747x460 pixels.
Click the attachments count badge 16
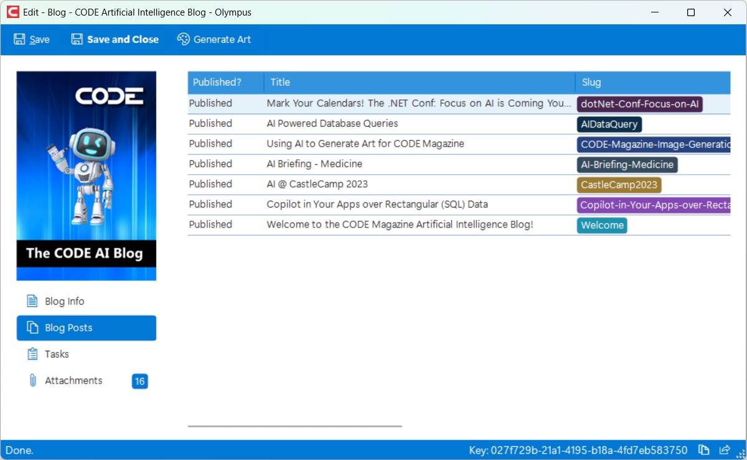pos(139,381)
